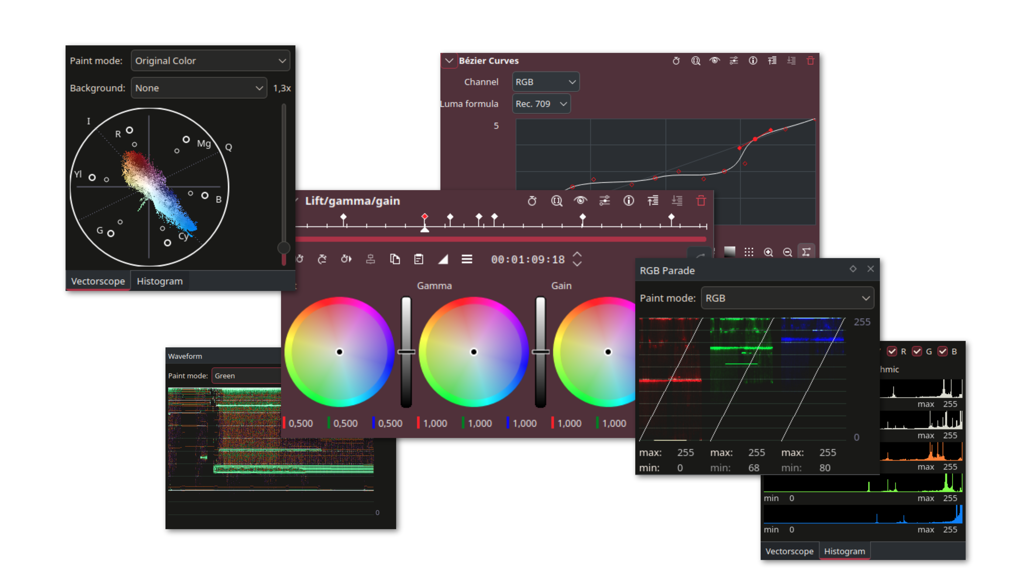Screen dimensions: 1035x582
Task: Click the highlighted handles icon below the curve
Action: (x=806, y=252)
